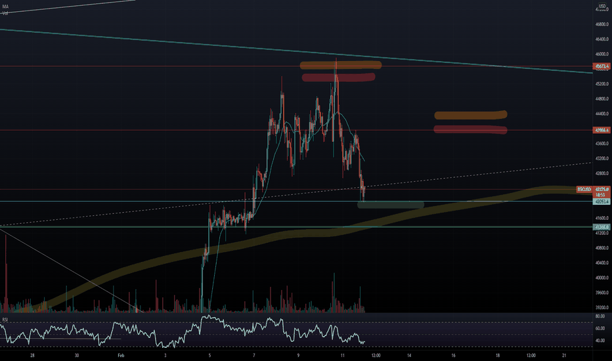The image size is (612, 361).
Task: Click the 41600.0 price axis tick
Action: [x=601, y=218]
